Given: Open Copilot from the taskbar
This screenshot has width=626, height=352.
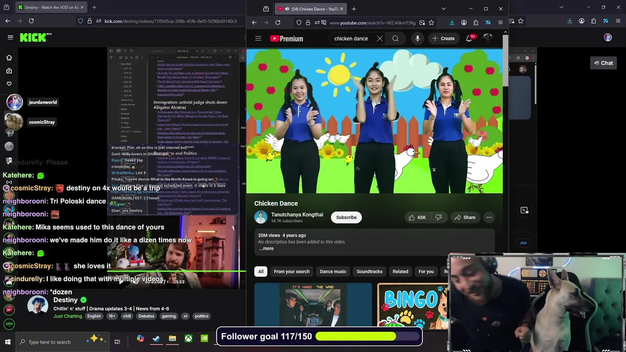Looking at the screenshot, I should click(140, 339).
